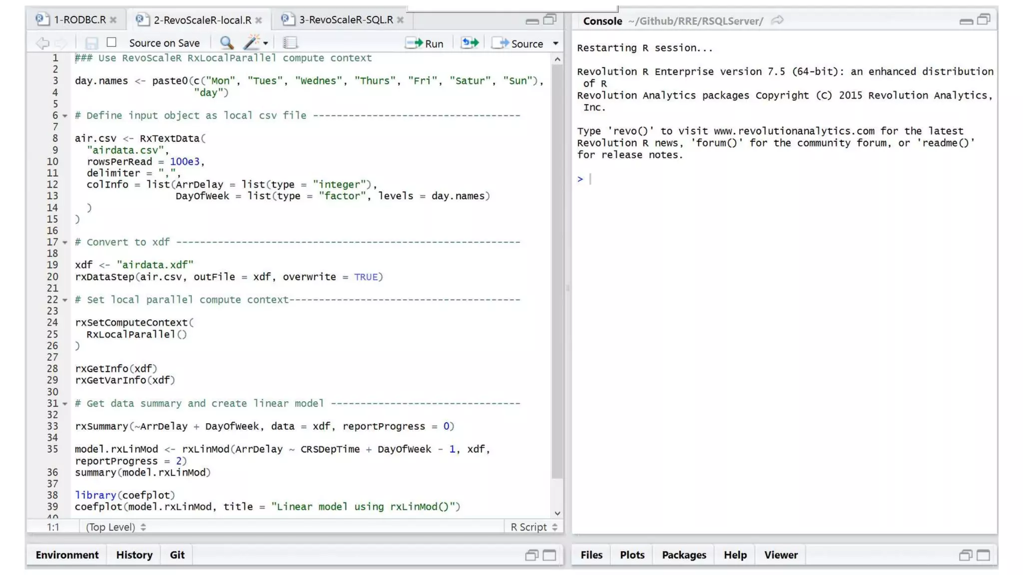Switch to the 3-RevoScaleR-SQL.R tab
Viewport: 1023px width, 575px height.
pyautogui.click(x=345, y=20)
